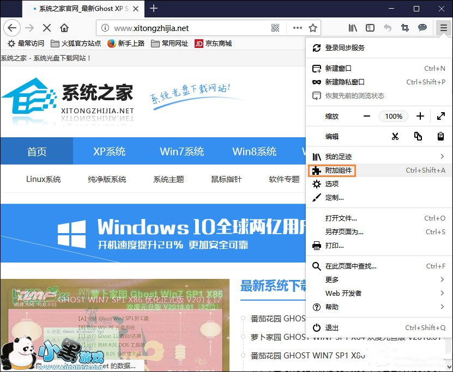Open 新建隐私窗口

click(379, 82)
